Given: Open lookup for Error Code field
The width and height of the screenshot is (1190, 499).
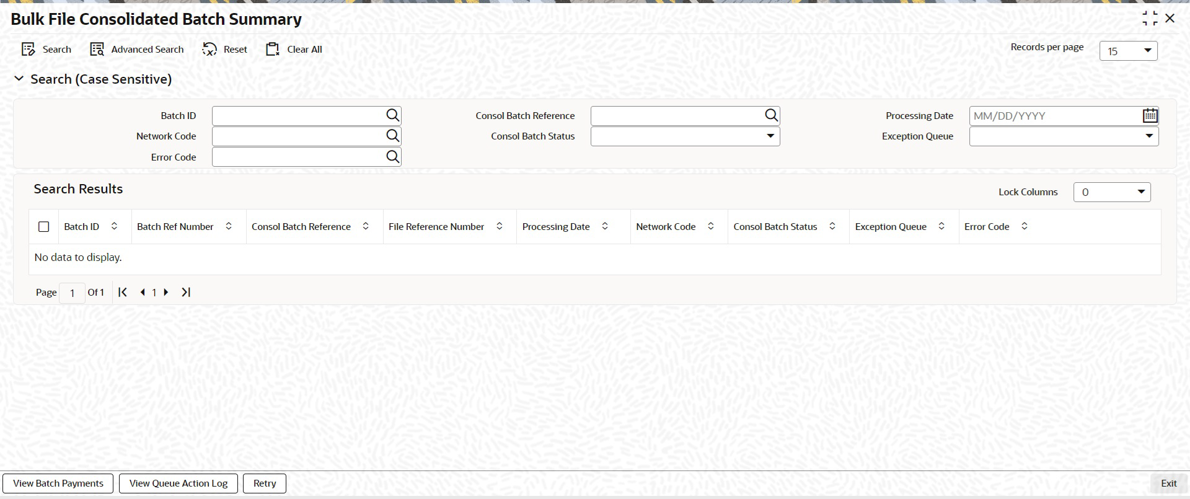Looking at the screenshot, I should tap(393, 157).
